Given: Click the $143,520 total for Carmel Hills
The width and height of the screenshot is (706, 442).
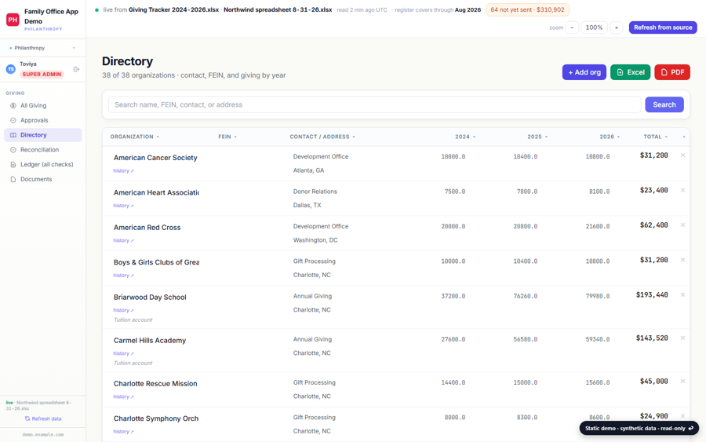Looking at the screenshot, I should pos(652,338).
